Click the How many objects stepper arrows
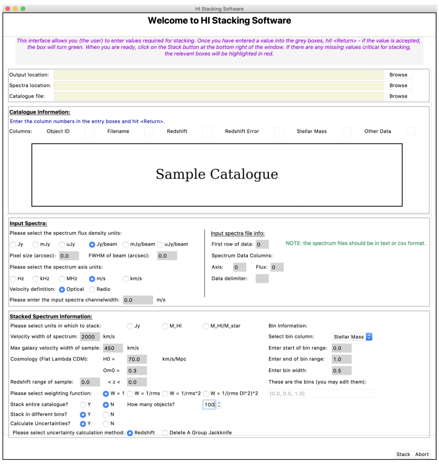 click(219, 405)
